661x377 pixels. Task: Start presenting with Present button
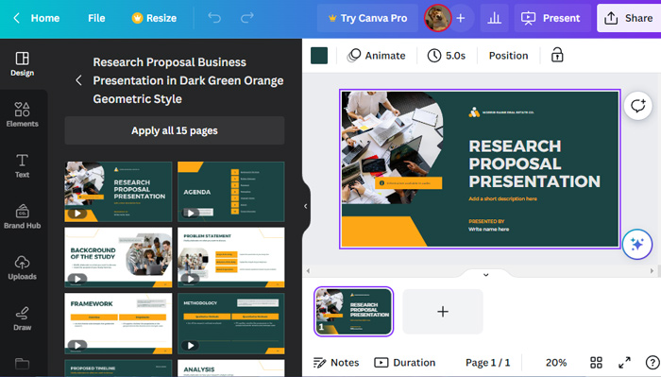[551, 18]
